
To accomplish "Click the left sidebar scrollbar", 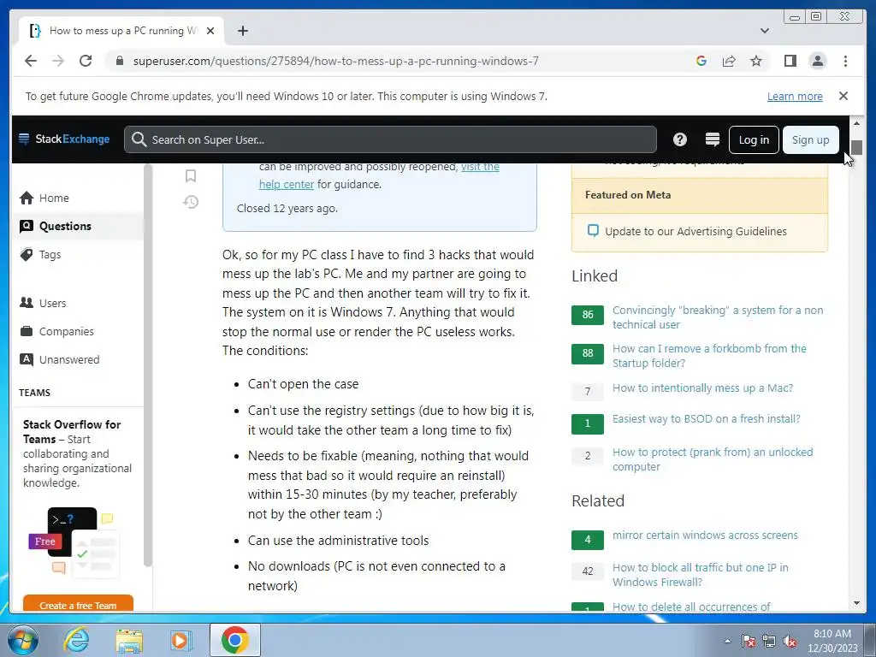I will pyautogui.click(x=147, y=365).
